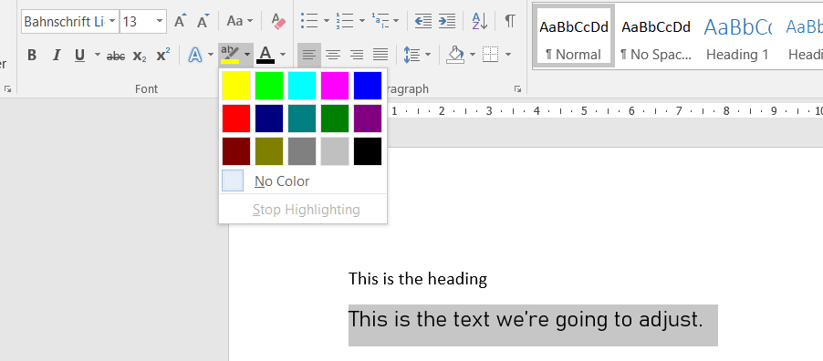Screen dimensions: 823x361
Task: Click the Sort A-Z icon
Action: pos(480,22)
